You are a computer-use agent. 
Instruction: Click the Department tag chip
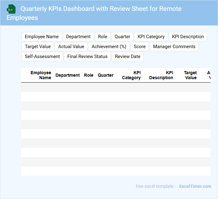tap(78, 37)
